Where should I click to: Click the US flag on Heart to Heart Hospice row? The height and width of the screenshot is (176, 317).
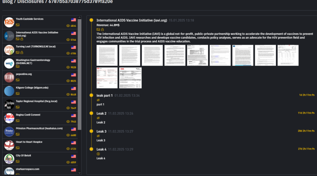pyautogui.click(x=73, y=143)
